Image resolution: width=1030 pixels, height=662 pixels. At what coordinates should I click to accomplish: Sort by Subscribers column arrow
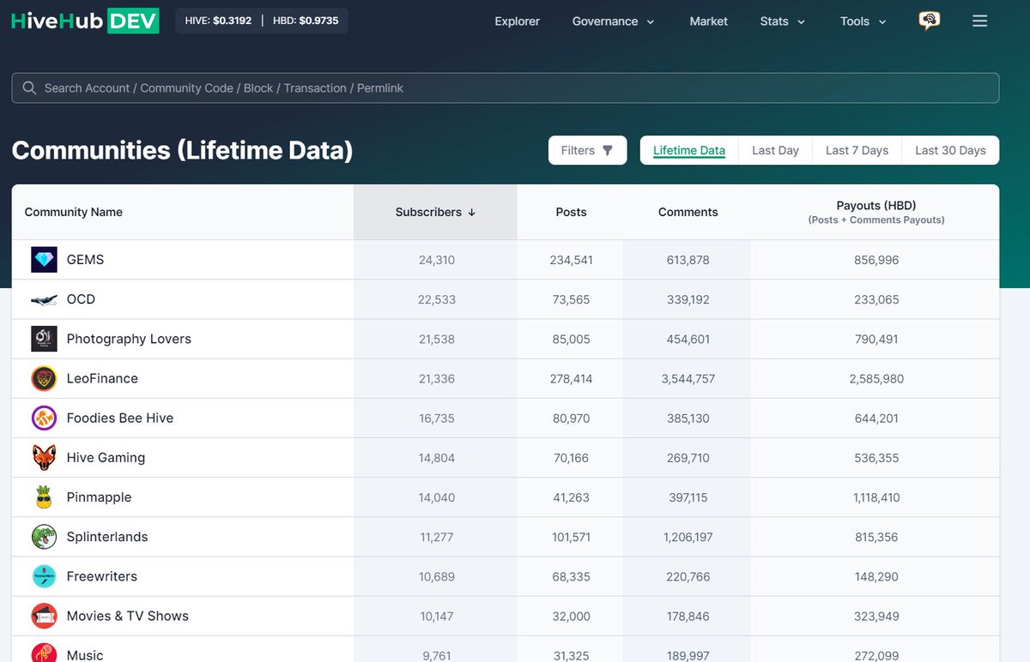[472, 213]
